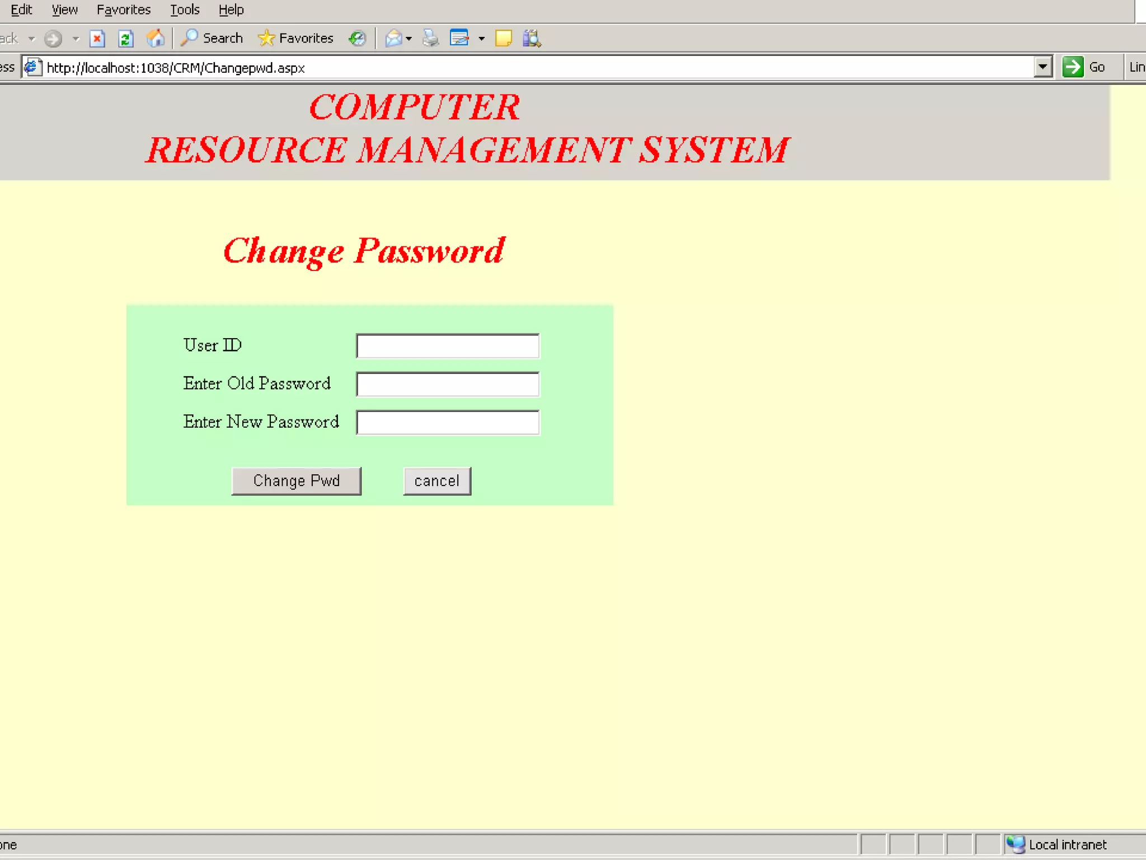
Task: Open the Favorites menu
Action: coord(124,10)
